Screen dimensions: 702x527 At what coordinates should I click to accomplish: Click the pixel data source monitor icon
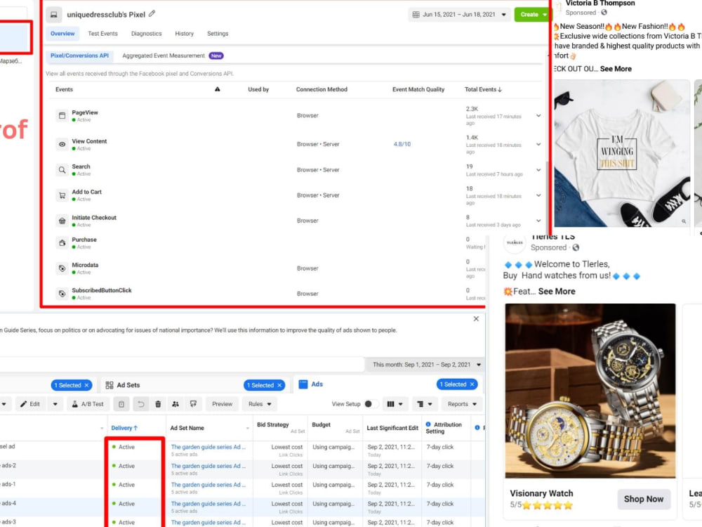54,14
